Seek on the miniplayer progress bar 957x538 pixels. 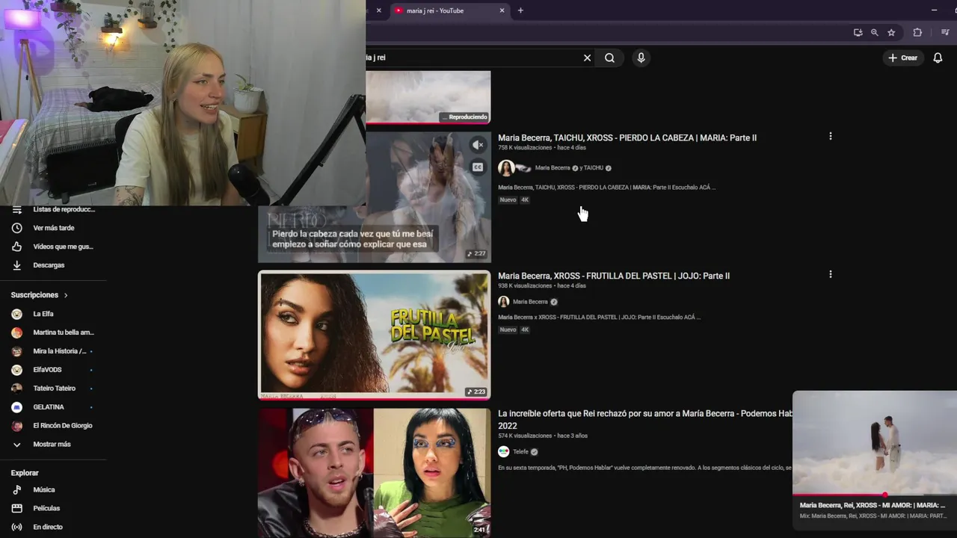click(x=875, y=495)
